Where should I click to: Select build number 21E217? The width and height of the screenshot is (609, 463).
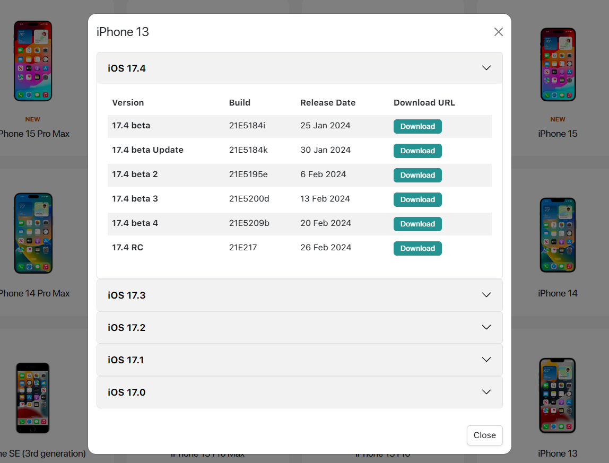[243, 248]
